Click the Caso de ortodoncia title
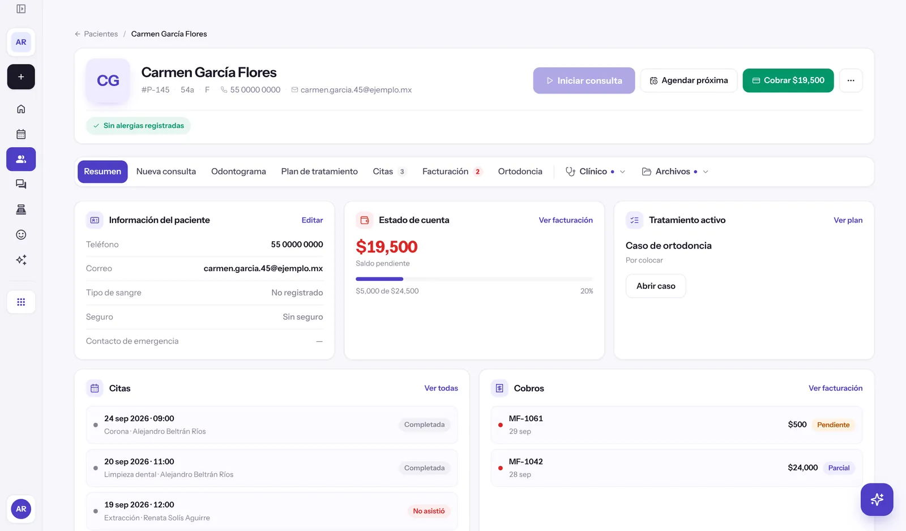906x531 pixels. coord(669,246)
